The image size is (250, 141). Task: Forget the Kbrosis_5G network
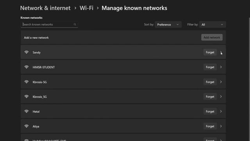point(210,97)
